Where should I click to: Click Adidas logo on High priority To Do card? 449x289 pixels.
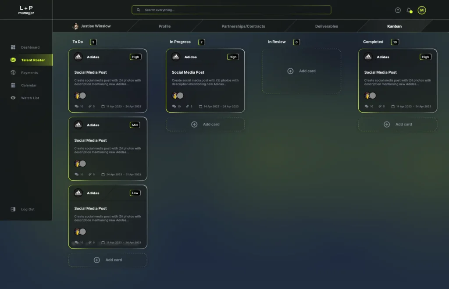point(78,57)
